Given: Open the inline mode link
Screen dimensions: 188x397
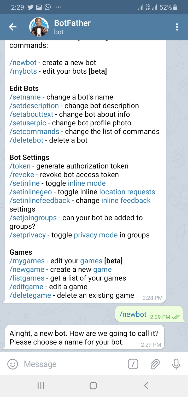Looking at the screenshot, I should (x=87, y=183).
